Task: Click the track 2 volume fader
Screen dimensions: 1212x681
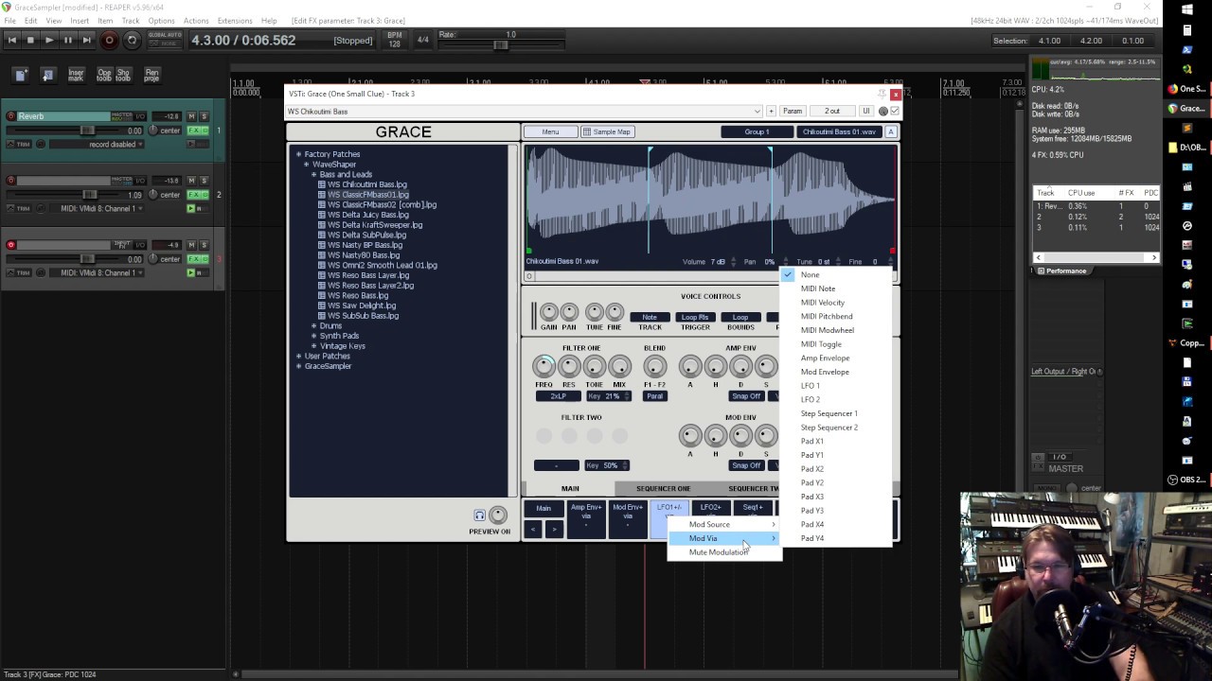Action: [x=90, y=194]
